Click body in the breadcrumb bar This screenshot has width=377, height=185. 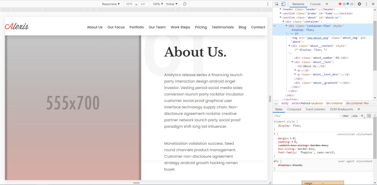tap(285, 103)
